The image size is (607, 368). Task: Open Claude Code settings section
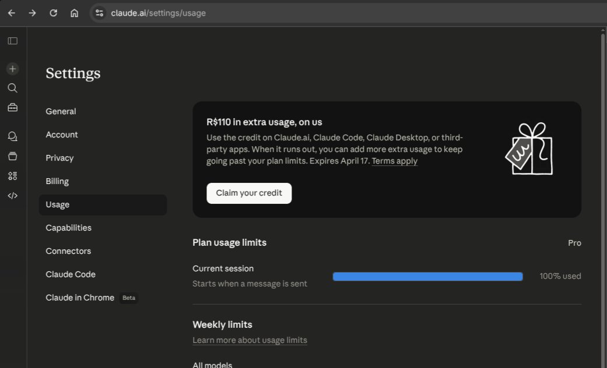103,274
